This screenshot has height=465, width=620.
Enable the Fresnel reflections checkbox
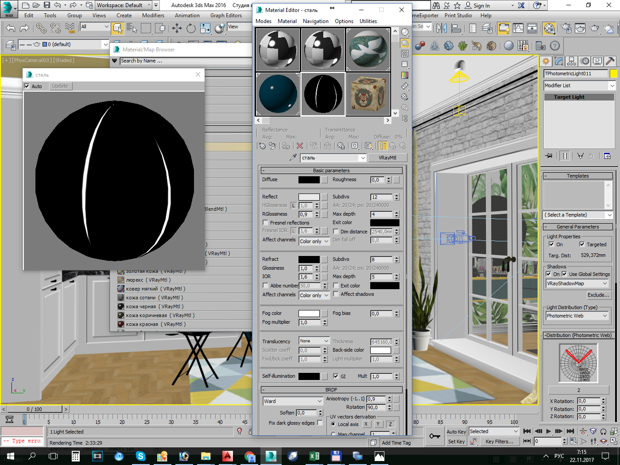(266, 223)
